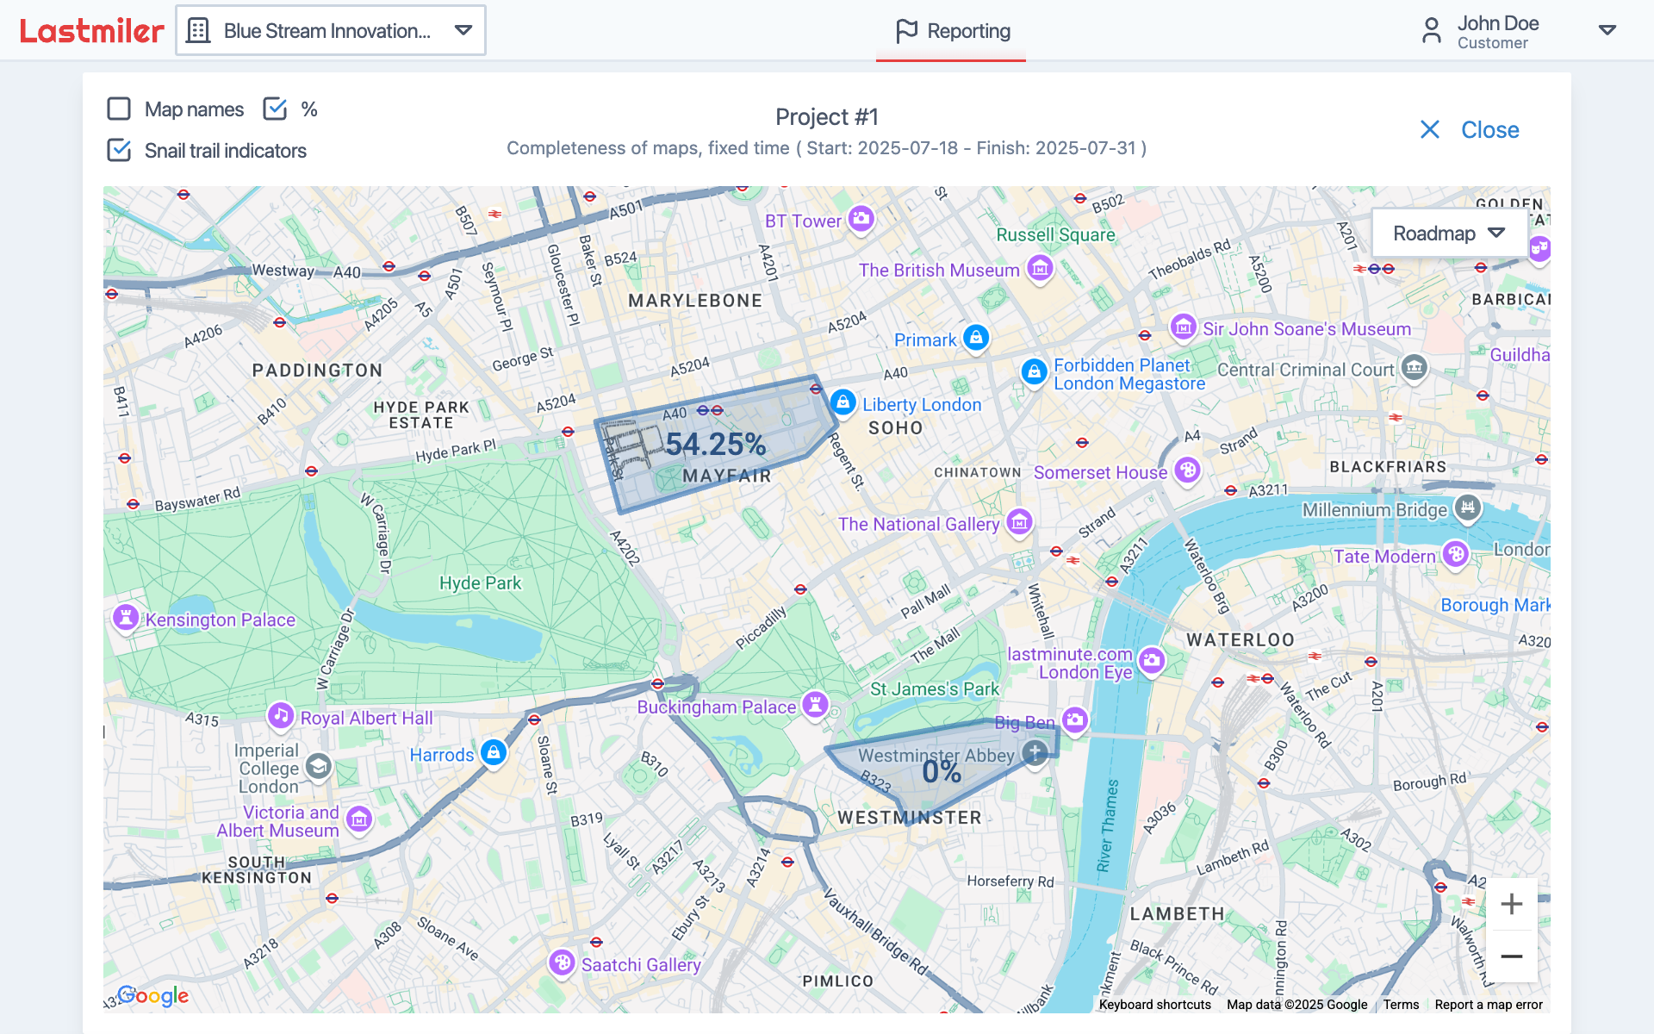Click the Saatchi Gallery marker icon
1654x1034 pixels.
click(562, 962)
